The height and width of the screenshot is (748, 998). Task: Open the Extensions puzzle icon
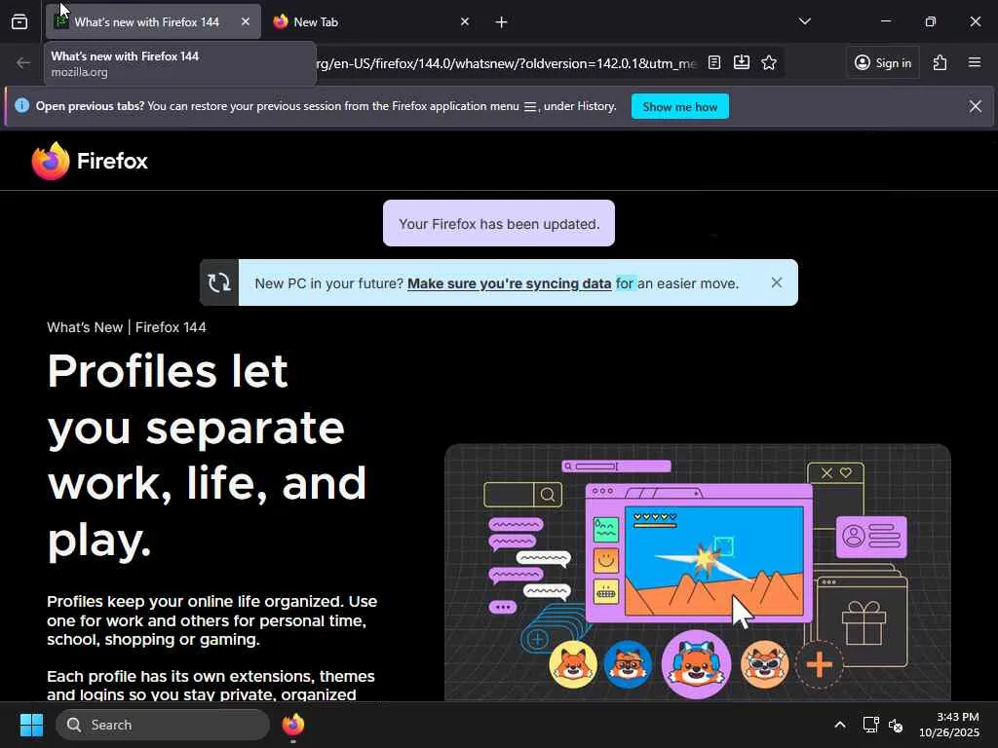[940, 62]
